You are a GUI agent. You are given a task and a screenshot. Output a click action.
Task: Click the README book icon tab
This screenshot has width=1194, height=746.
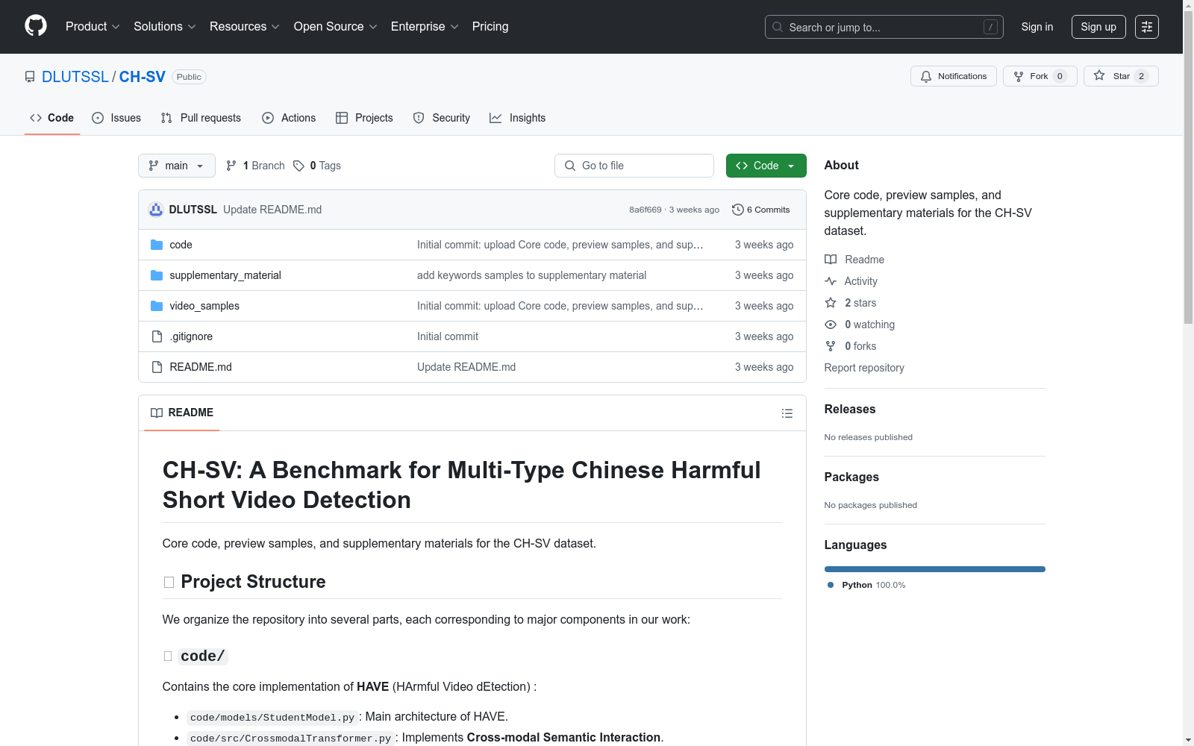click(157, 413)
